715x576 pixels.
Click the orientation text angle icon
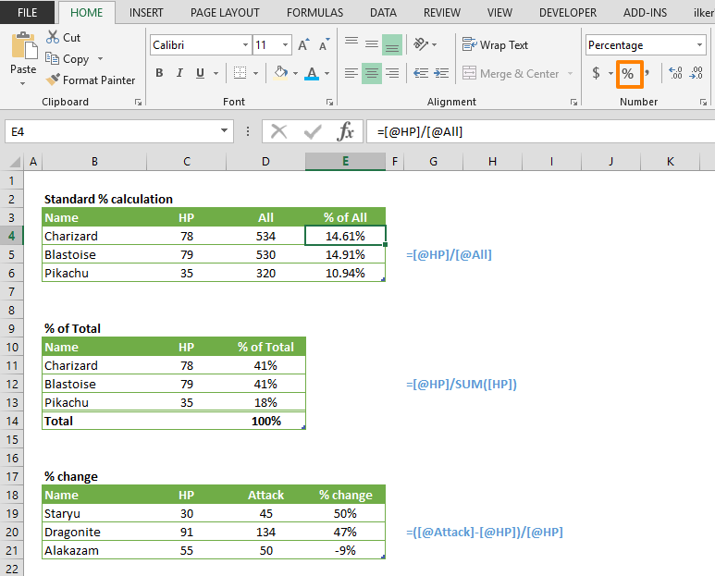point(421,44)
